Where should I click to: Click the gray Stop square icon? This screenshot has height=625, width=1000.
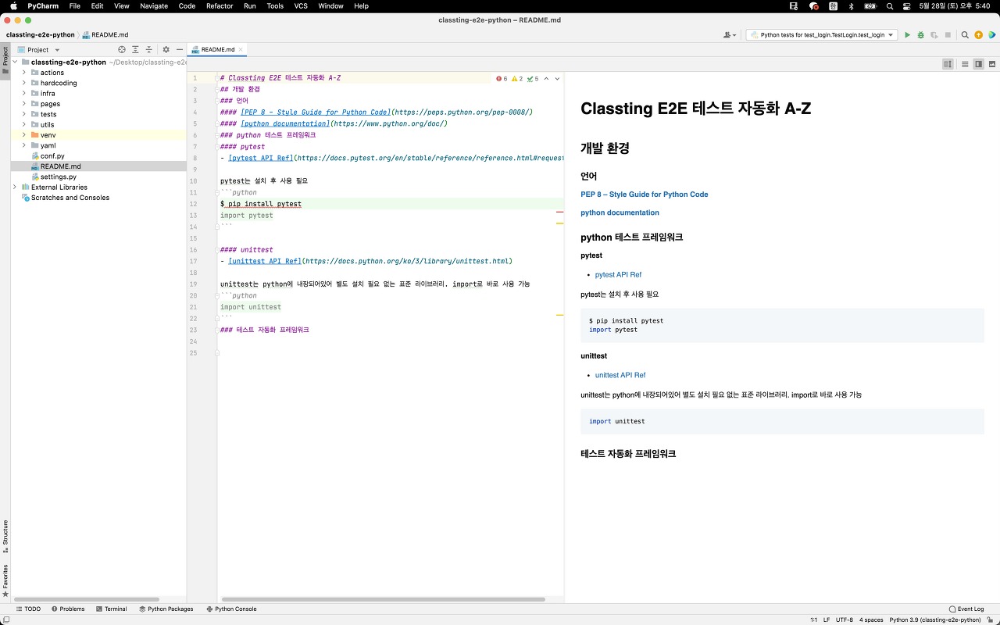tap(948, 35)
